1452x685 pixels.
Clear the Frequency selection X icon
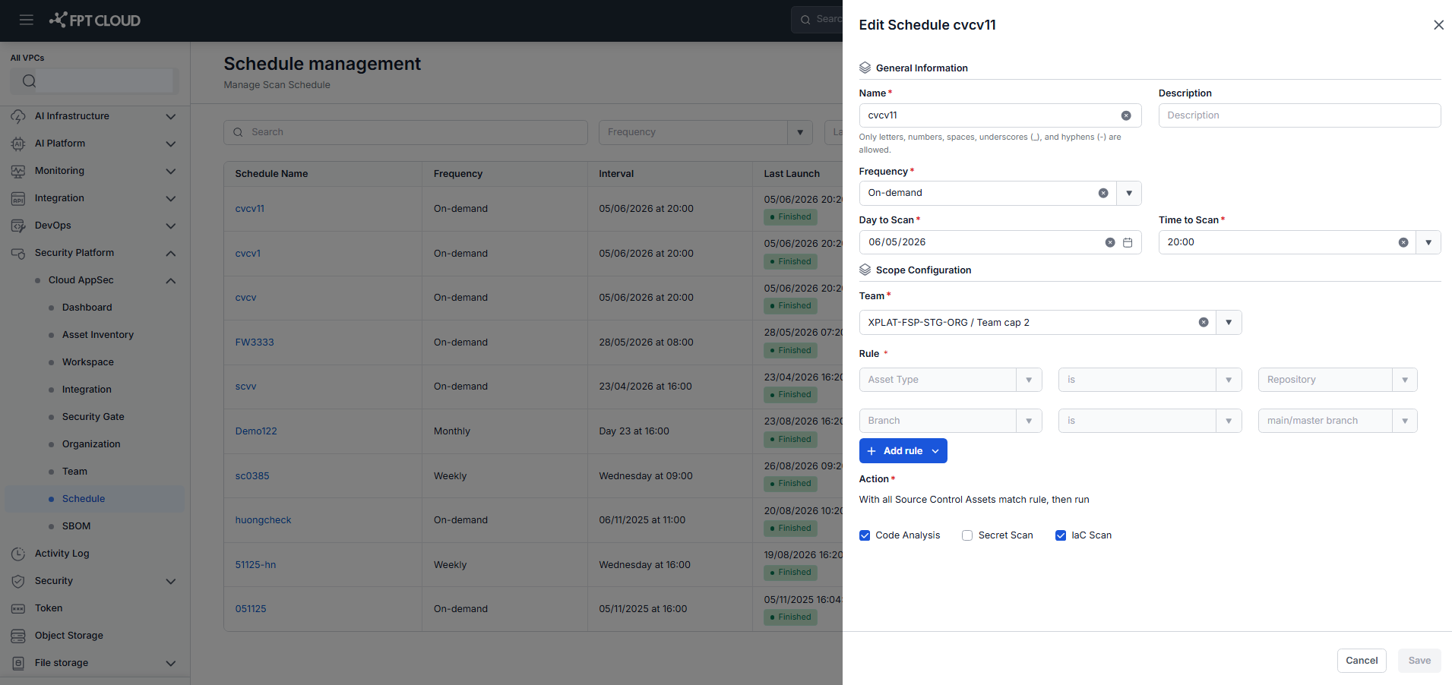pos(1103,193)
